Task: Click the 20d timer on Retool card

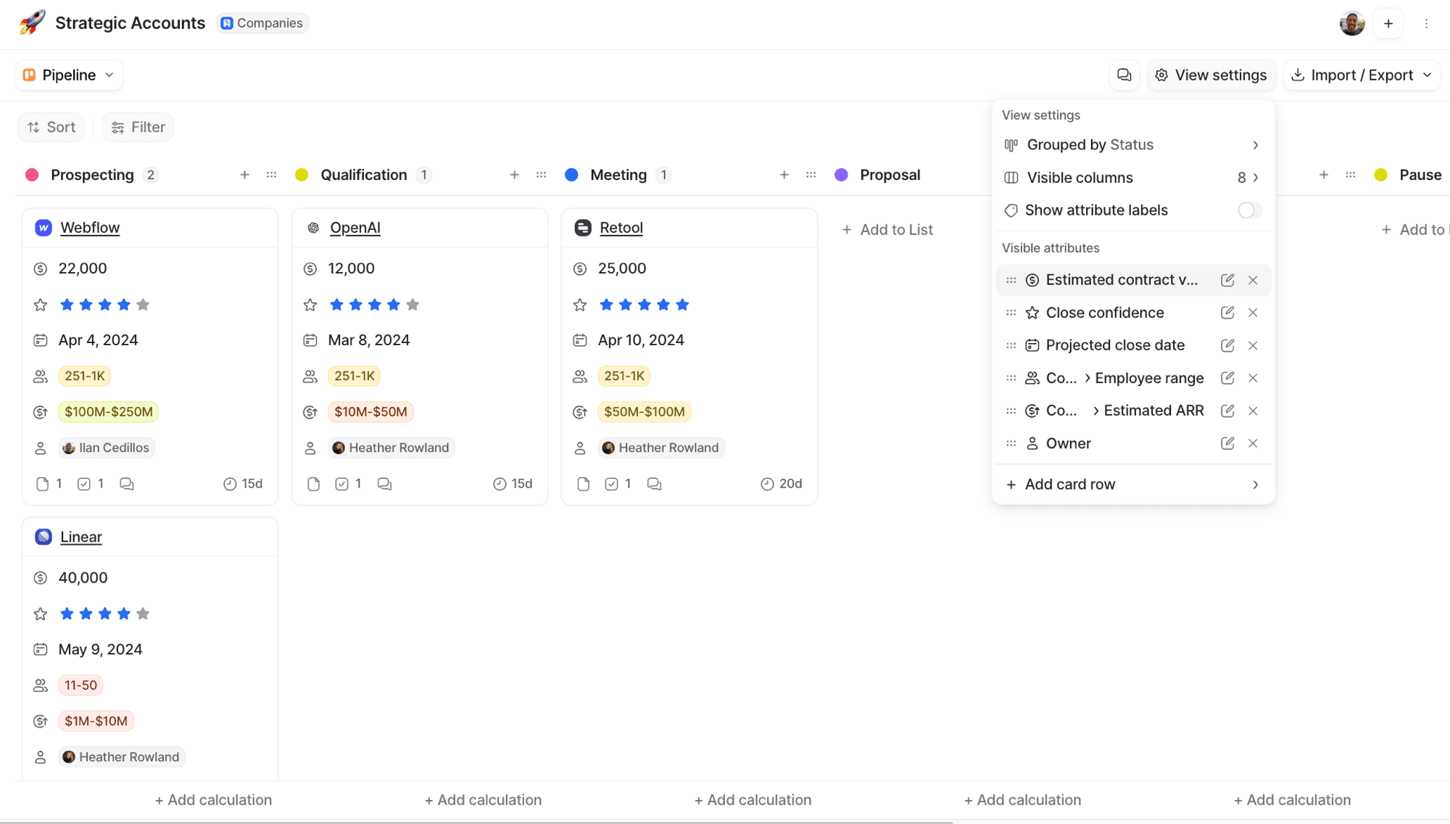Action: 782,484
